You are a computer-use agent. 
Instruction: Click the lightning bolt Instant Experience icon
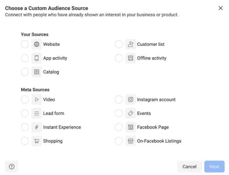[37, 127]
